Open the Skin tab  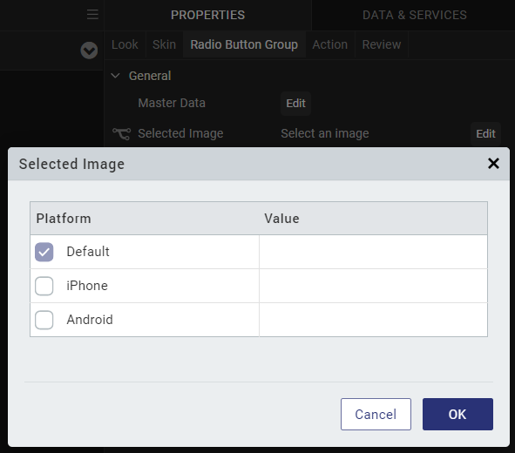pyautogui.click(x=164, y=44)
